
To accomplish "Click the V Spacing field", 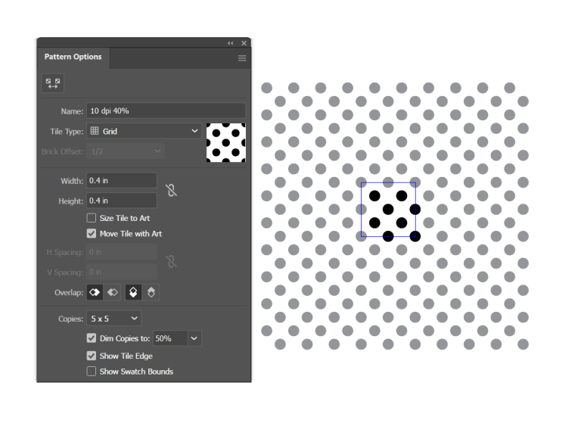I will [122, 272].
